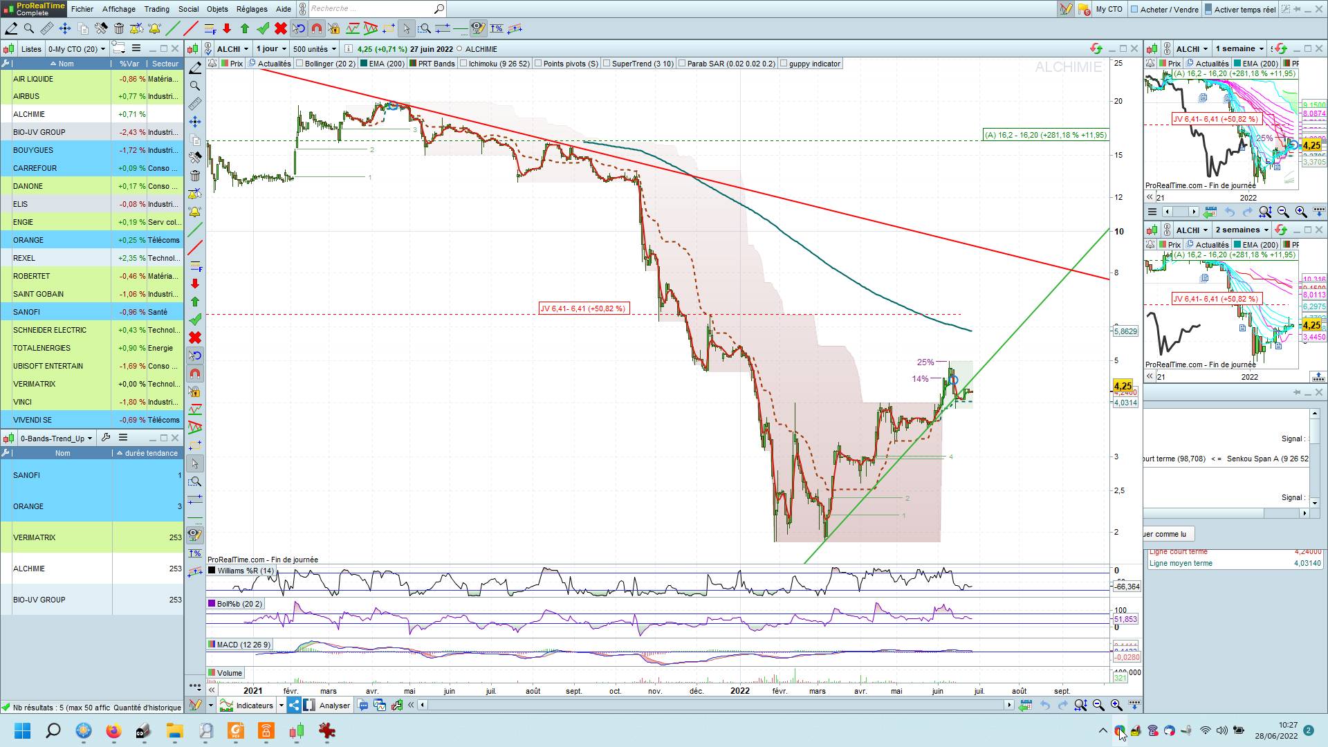Screen dimensions: 1328x747
Task: Toggle the red magnet snap tool
Action: [x=317, y=28]
